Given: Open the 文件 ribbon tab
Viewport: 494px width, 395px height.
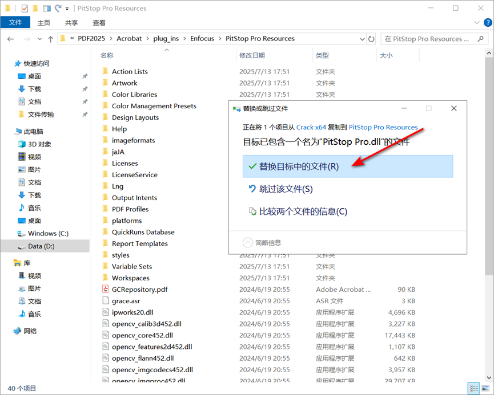Looking at the screenshot, I should (15, 22).
